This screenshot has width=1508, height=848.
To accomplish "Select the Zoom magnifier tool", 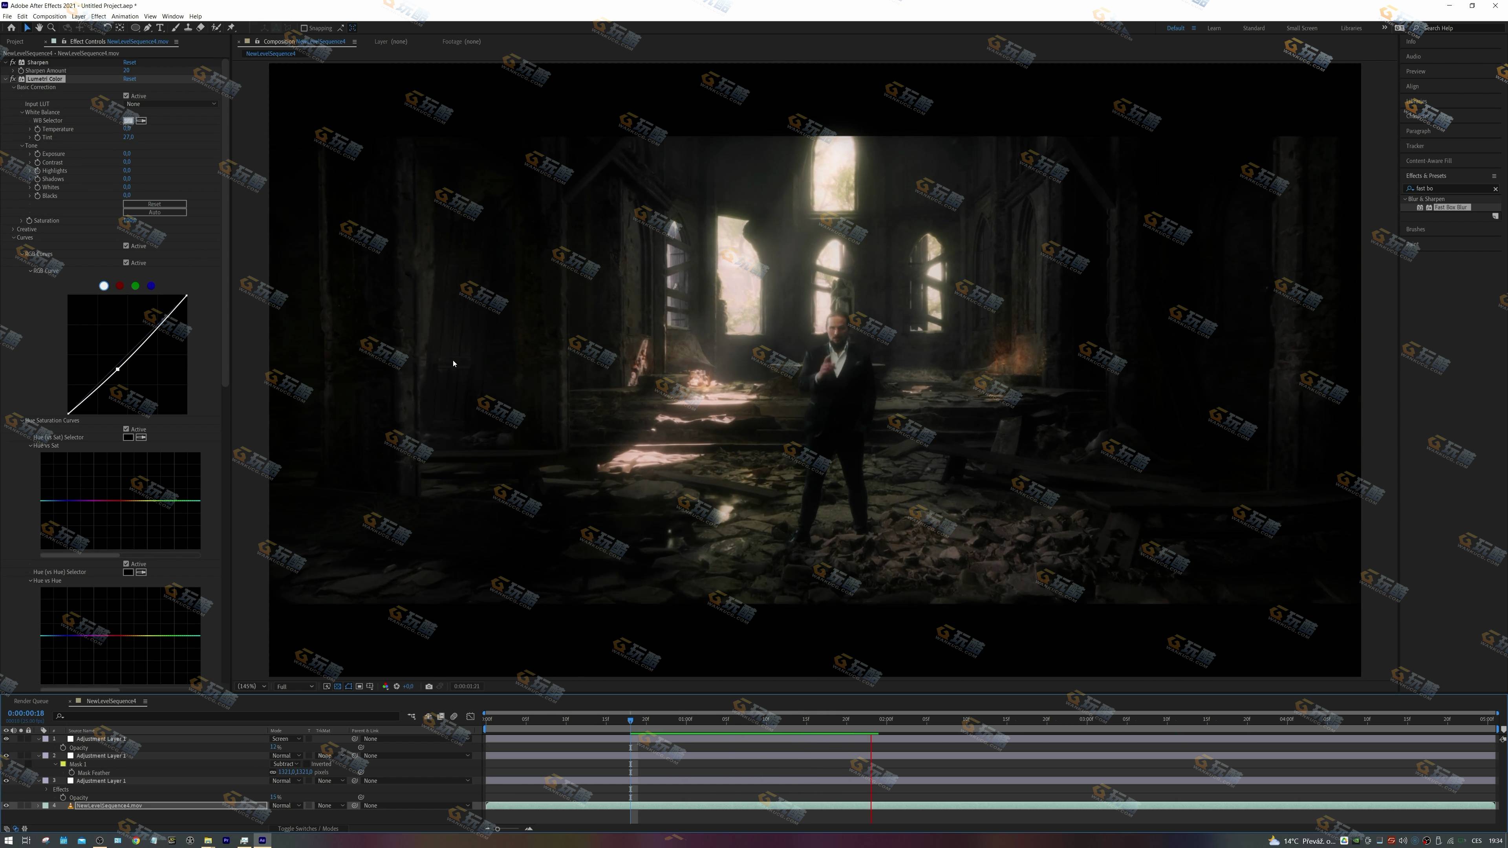I will (x=51, y=27).
